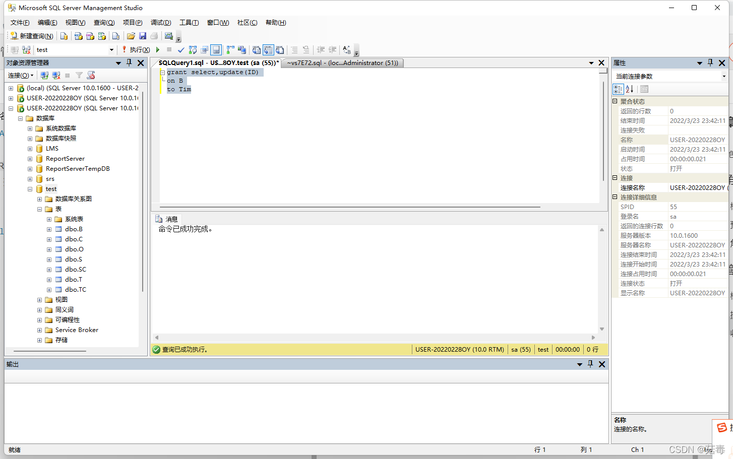
Task: Open the Query Options icon
Action: 204,50
